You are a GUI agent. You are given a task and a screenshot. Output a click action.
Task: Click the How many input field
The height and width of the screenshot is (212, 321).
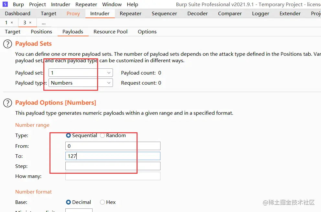[x=113, y=176]
